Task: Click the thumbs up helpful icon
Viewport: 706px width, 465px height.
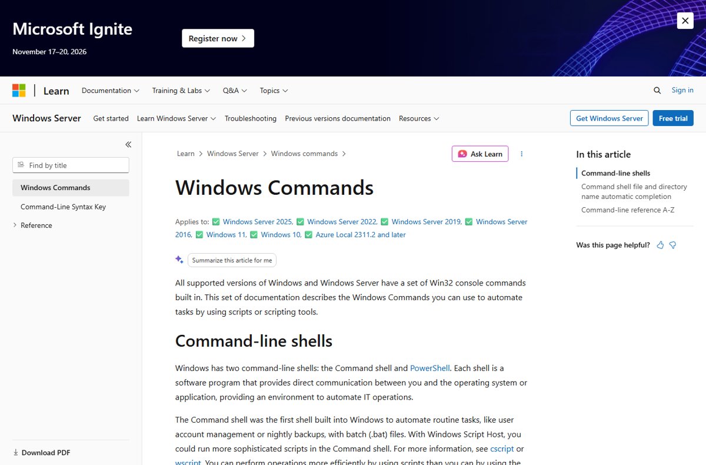Action: pos(660,245)
